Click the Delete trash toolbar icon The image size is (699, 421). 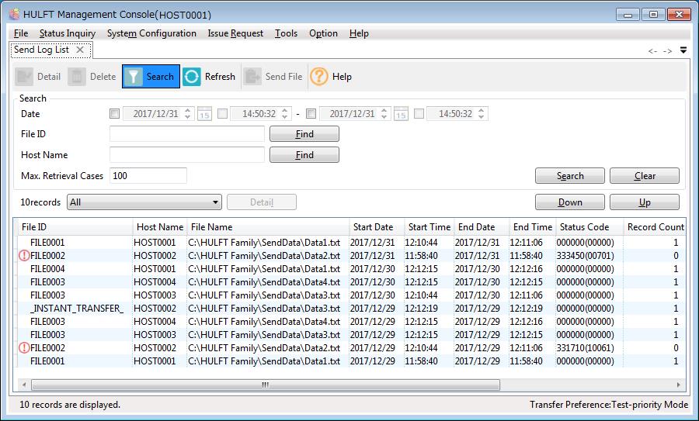pos(77,77)
